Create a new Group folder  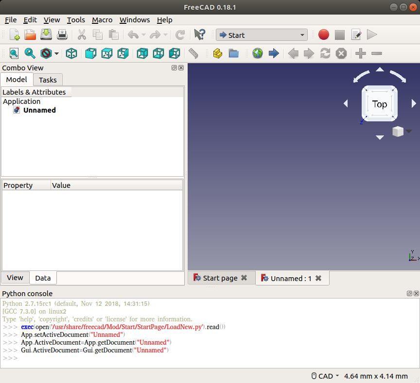point(233,53)
